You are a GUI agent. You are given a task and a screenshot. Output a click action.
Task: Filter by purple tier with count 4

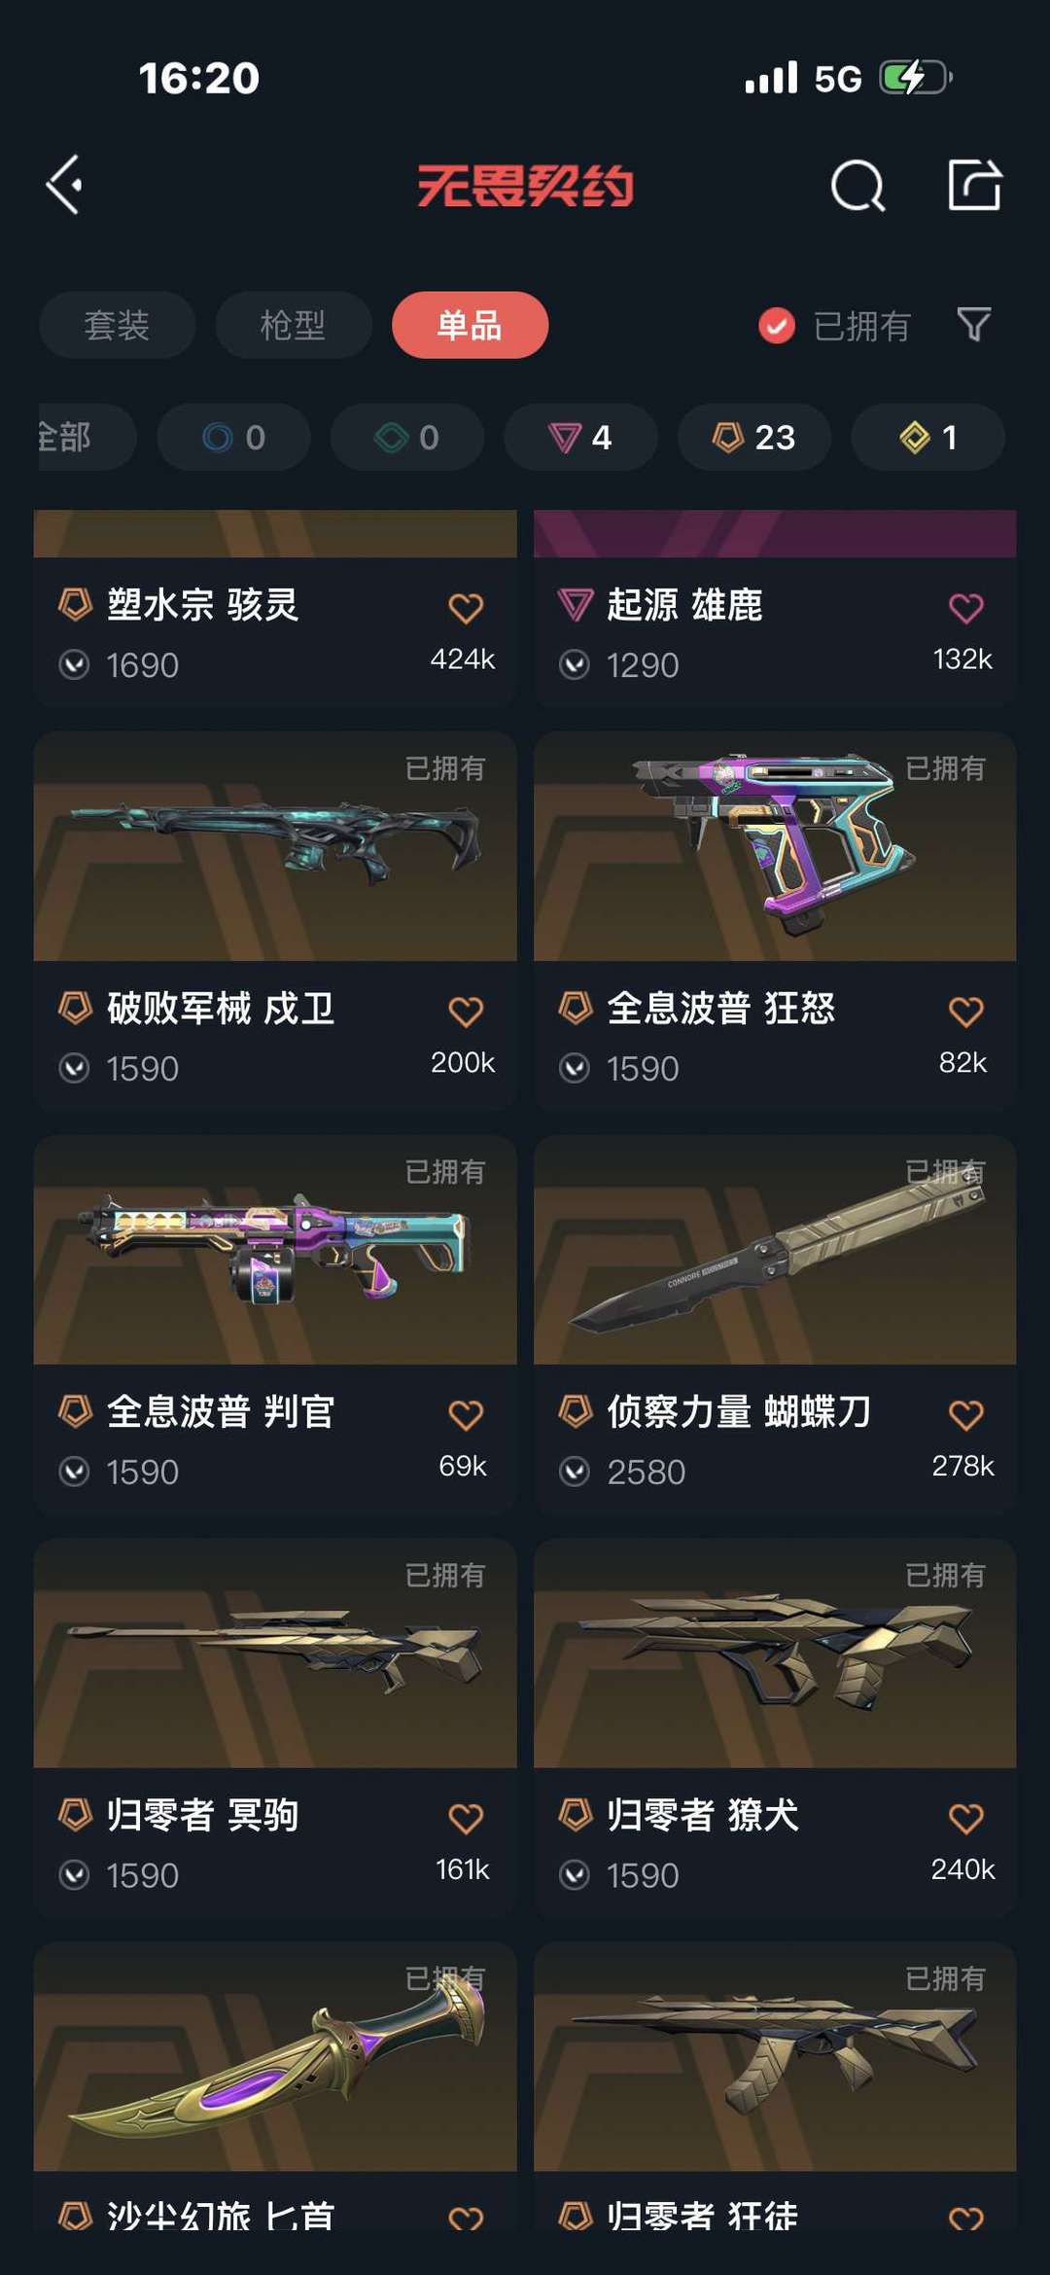(x=580, y=438)
